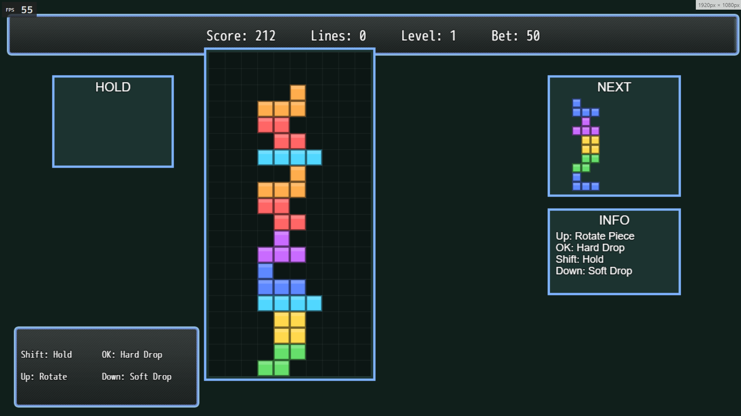Click "Up: Rotate Piece" in the INFO panel
The image size is (741, 416).
(595, 236)
